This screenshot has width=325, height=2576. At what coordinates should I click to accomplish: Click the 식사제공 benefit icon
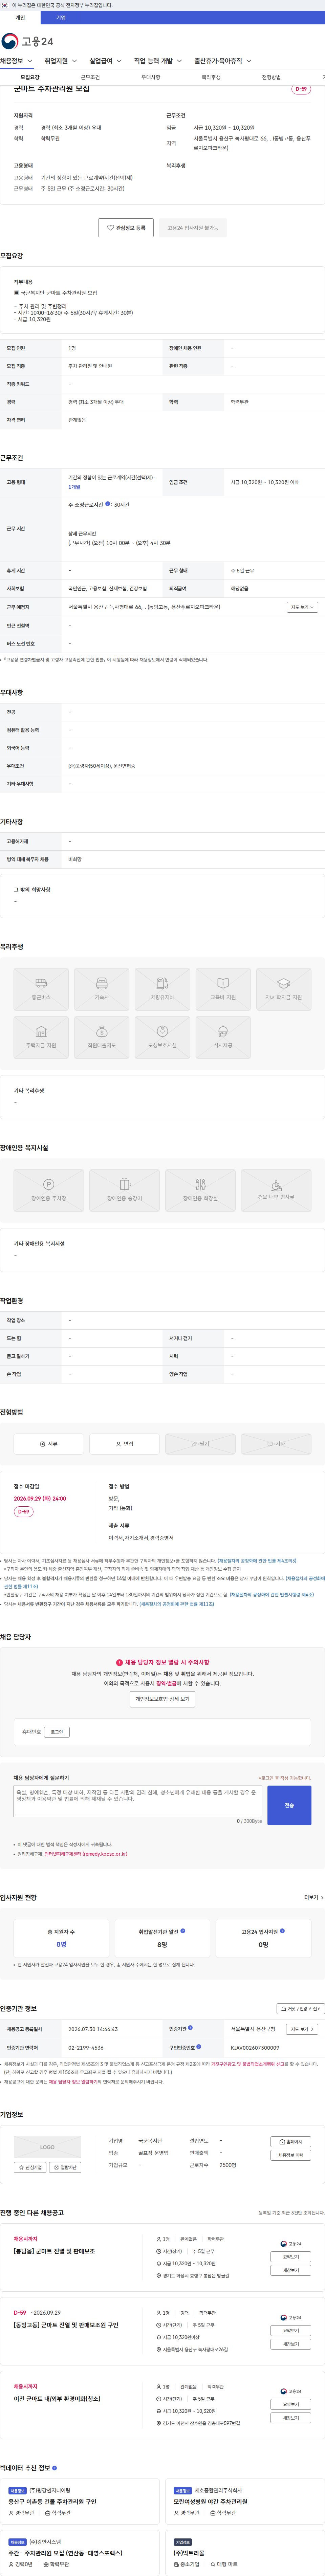223,1036
